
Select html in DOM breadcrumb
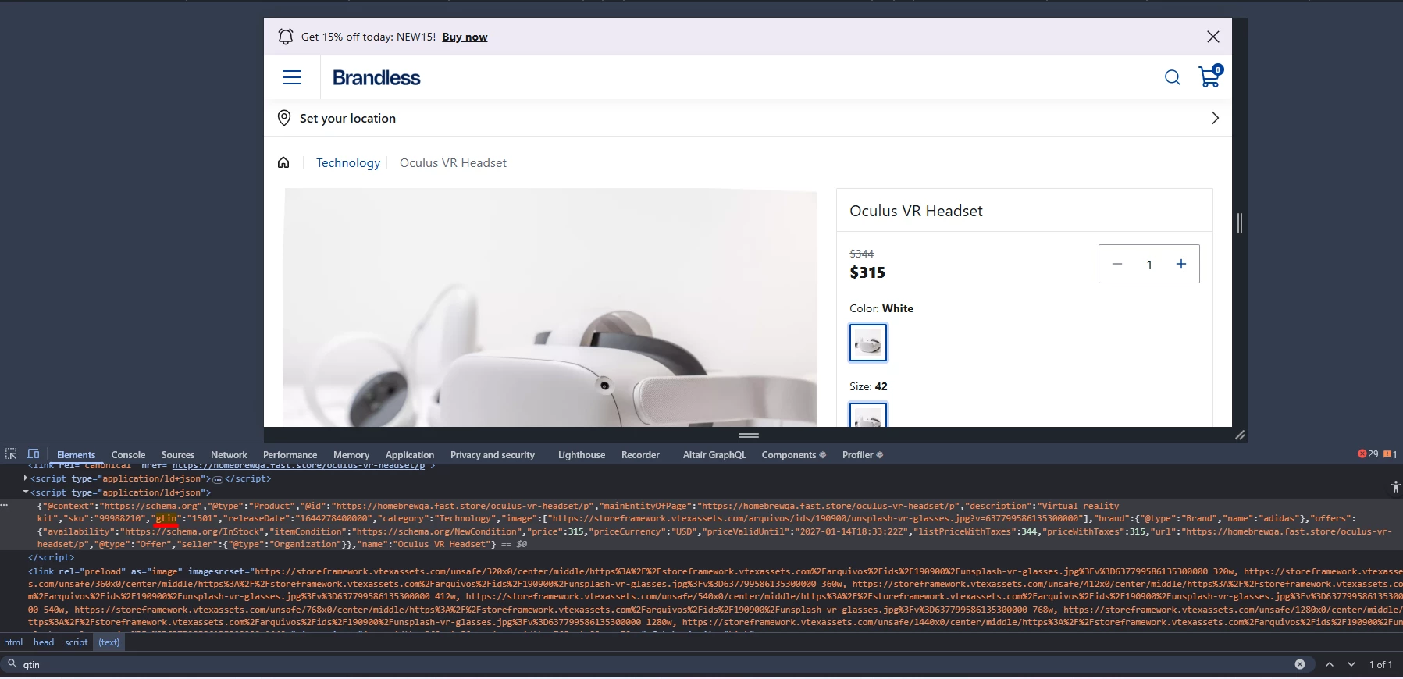(13, 642)
